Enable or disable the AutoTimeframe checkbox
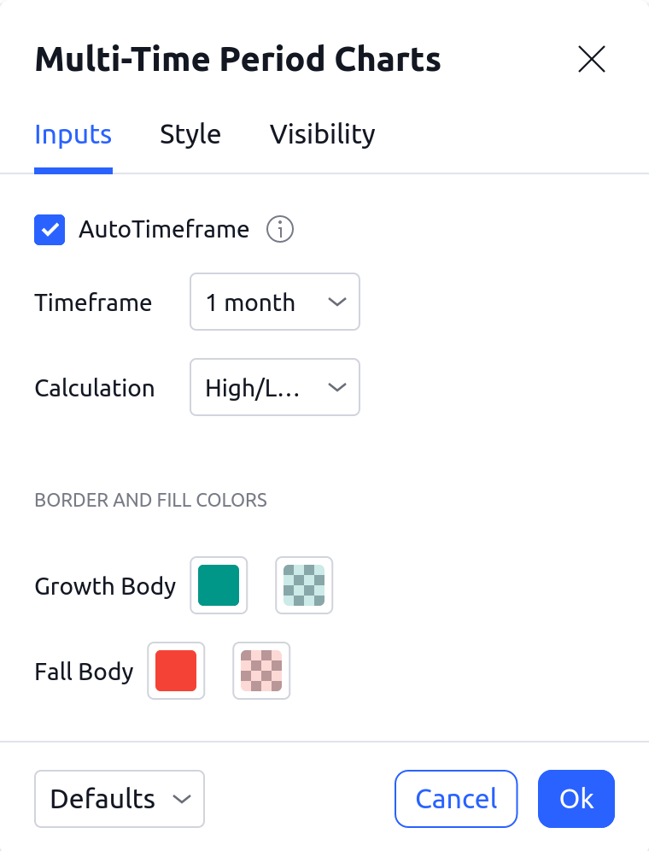The height and width of the screenshot is (851, 649). pyautogui.click(x=50, y=229)
